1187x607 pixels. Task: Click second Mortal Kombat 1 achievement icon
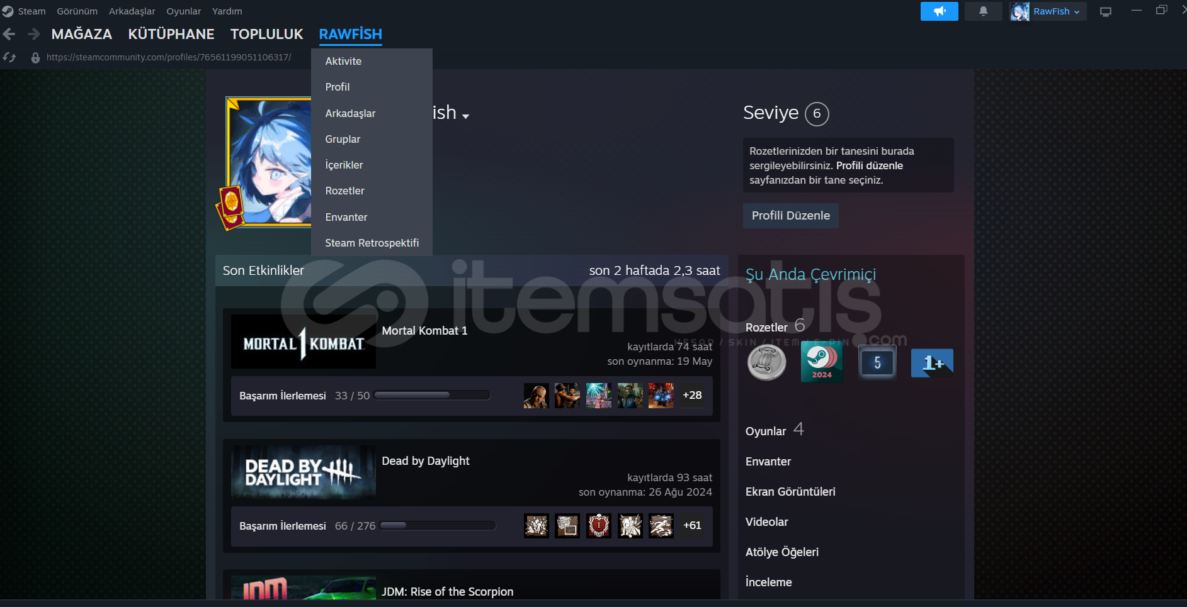pyautogui.click(x=567, y=396)
